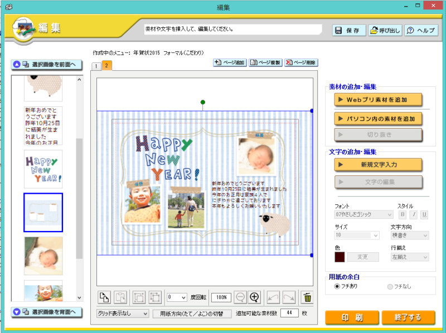The height and width of the screenshot is (333, 446).
Task: Click the Underline U style icon
Action: (424, 214)
